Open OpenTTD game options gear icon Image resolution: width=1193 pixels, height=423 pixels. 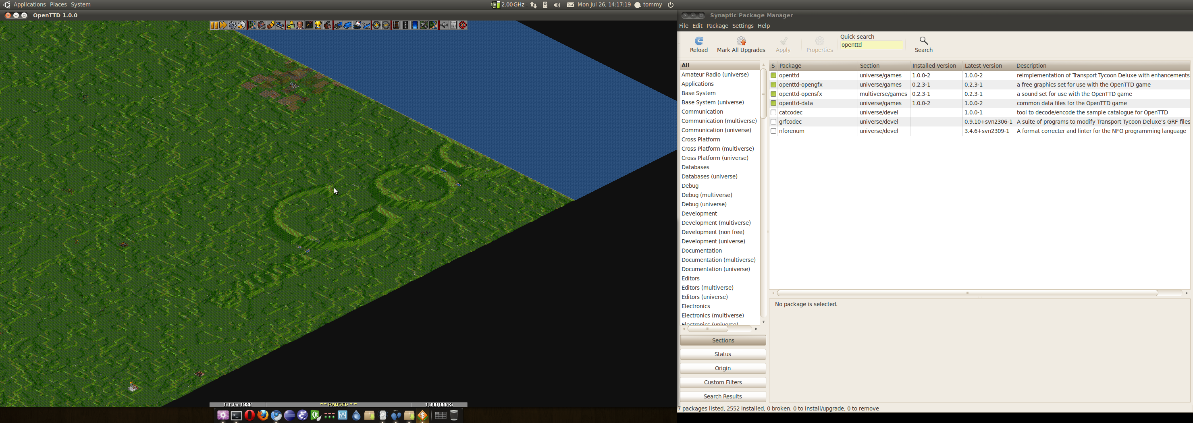click(233, 25)
